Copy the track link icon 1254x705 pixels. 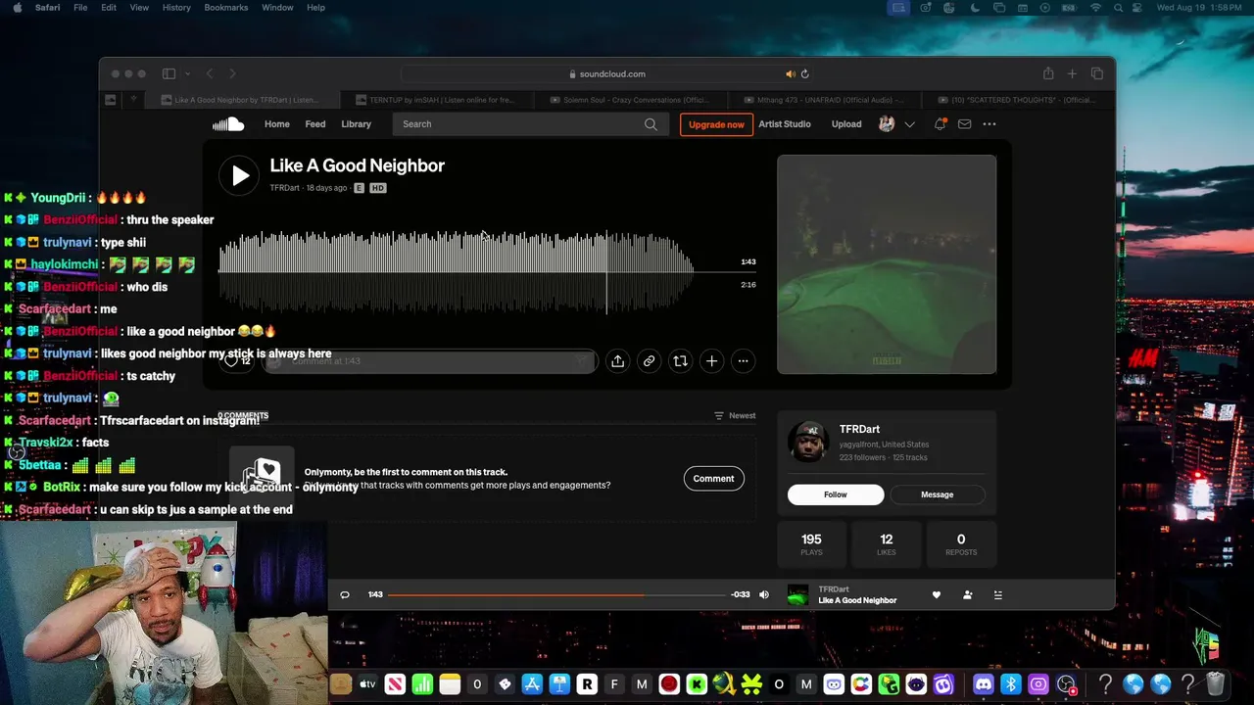coord(649,361)
